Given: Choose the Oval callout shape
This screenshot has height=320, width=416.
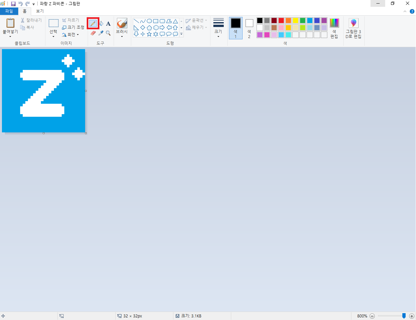Looking at the screenshot, I should coord(169,34).
